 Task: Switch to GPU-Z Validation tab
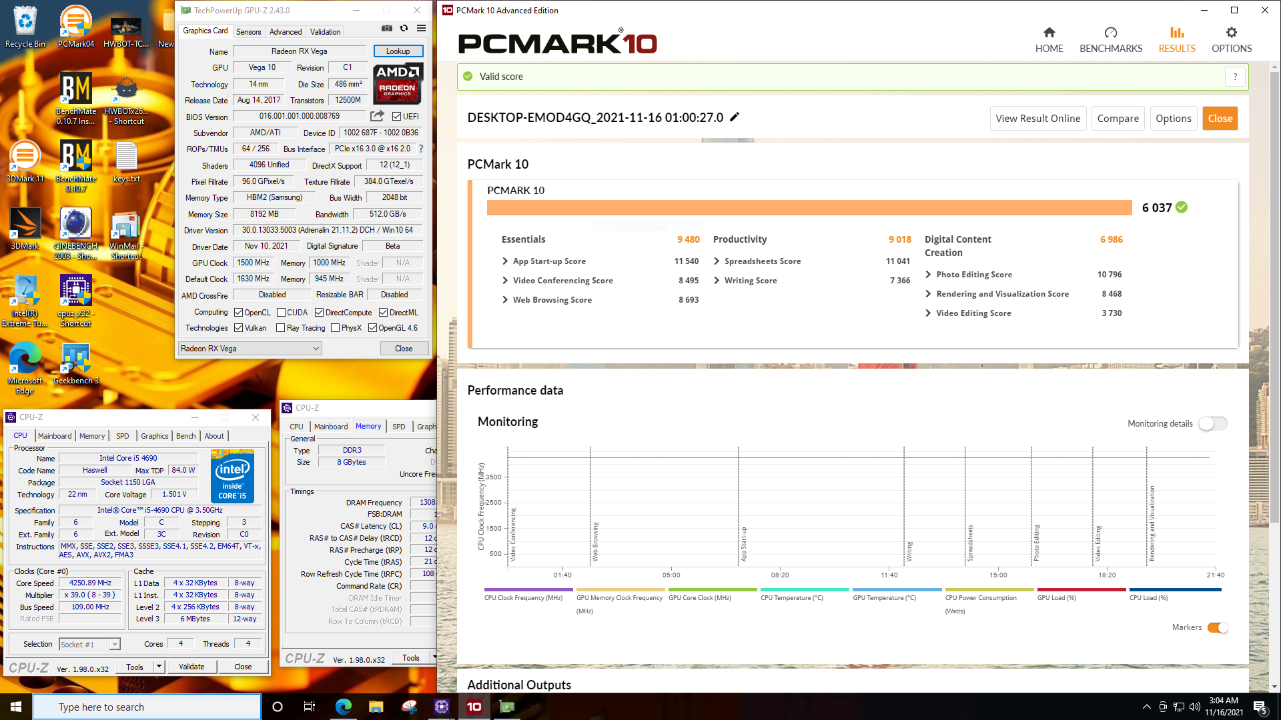(325, 31)
